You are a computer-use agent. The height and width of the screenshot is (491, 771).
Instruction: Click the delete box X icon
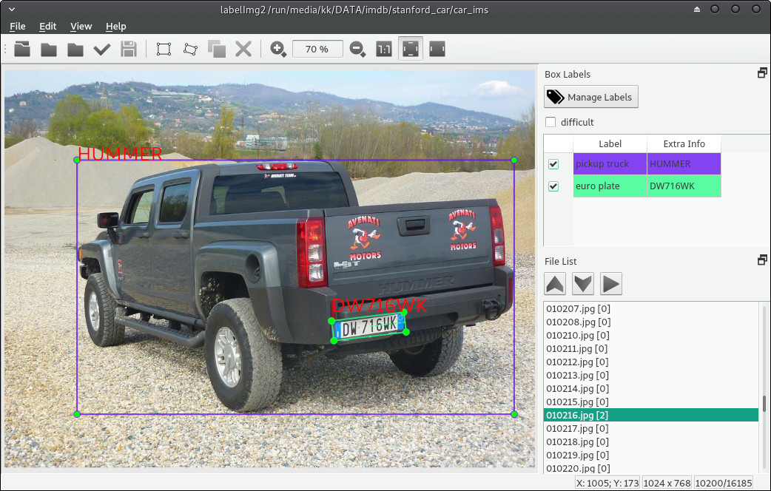click(x=243, y=49)
